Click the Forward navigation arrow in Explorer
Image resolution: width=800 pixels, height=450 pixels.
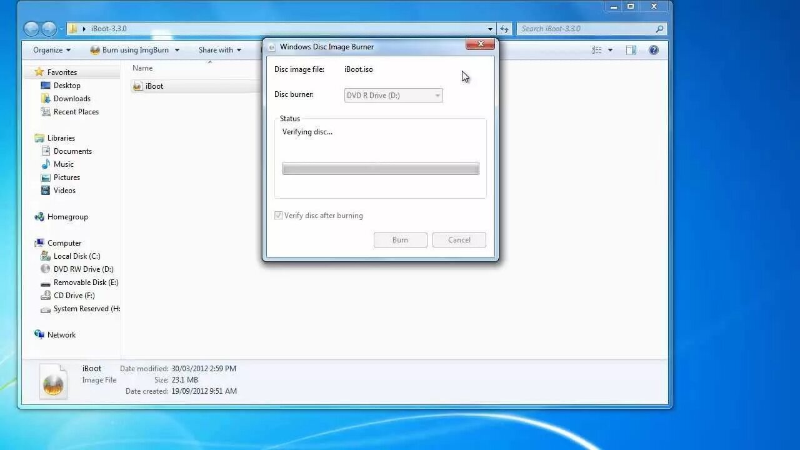click(x=49, y=29)
